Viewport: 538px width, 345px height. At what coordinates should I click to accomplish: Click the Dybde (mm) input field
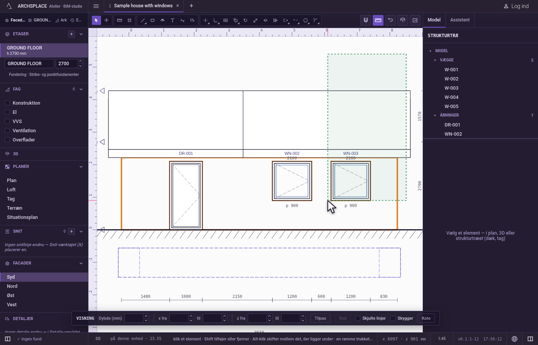tap(134, 319)
